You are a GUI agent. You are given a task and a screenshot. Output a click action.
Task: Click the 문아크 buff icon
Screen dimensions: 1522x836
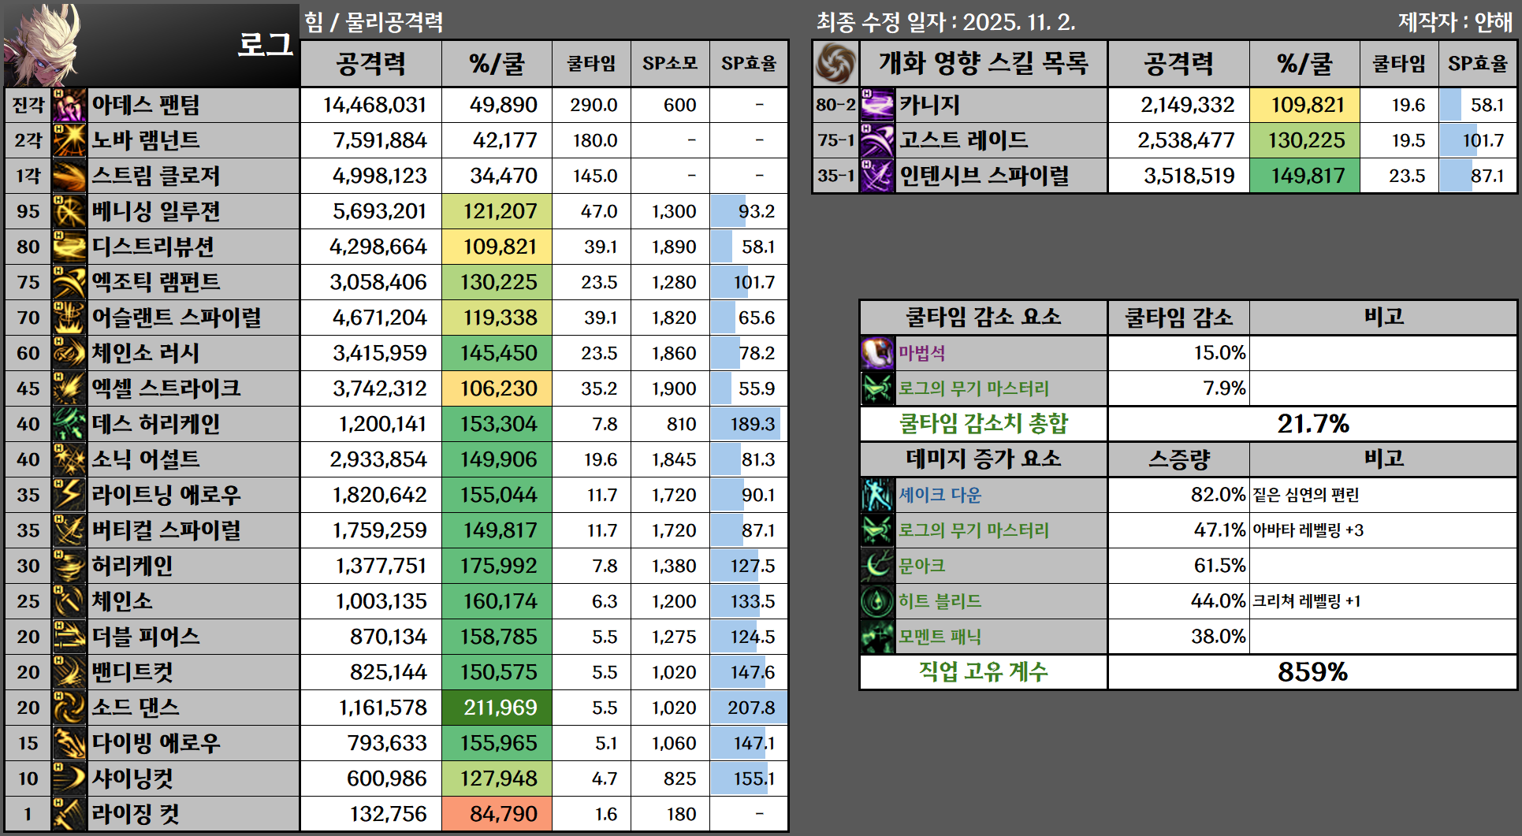click(x=877, y=566)
